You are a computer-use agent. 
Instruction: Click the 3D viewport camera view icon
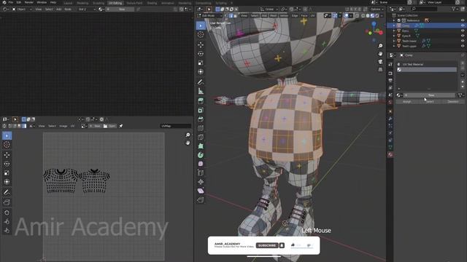[x=380, y=61]
